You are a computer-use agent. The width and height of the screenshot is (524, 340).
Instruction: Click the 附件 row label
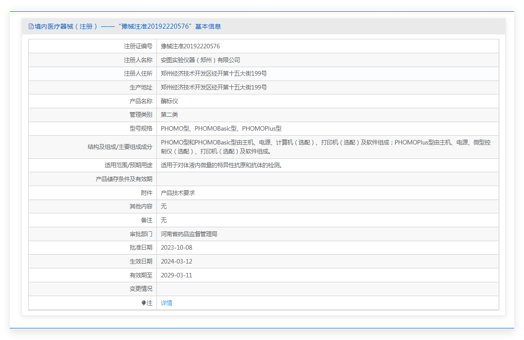(147, 193)
